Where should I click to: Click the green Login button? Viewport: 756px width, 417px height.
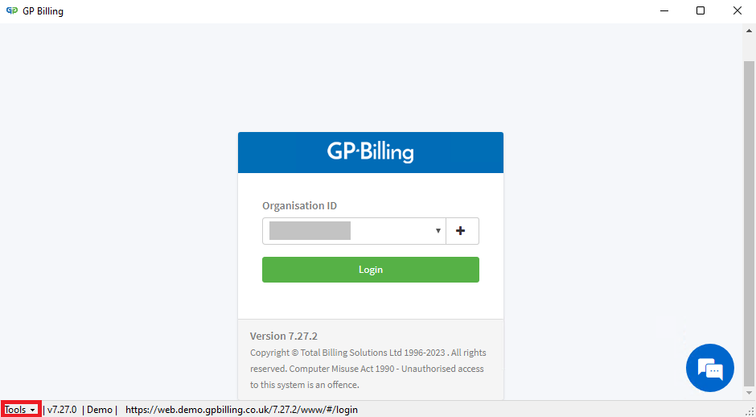click(370, 270)
